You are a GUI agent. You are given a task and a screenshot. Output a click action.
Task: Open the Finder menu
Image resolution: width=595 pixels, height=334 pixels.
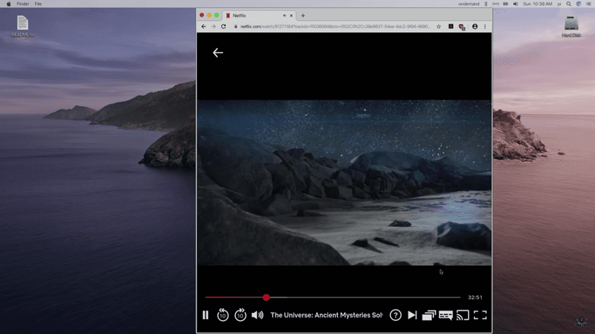pyautogui.click(x=23, y=4)
